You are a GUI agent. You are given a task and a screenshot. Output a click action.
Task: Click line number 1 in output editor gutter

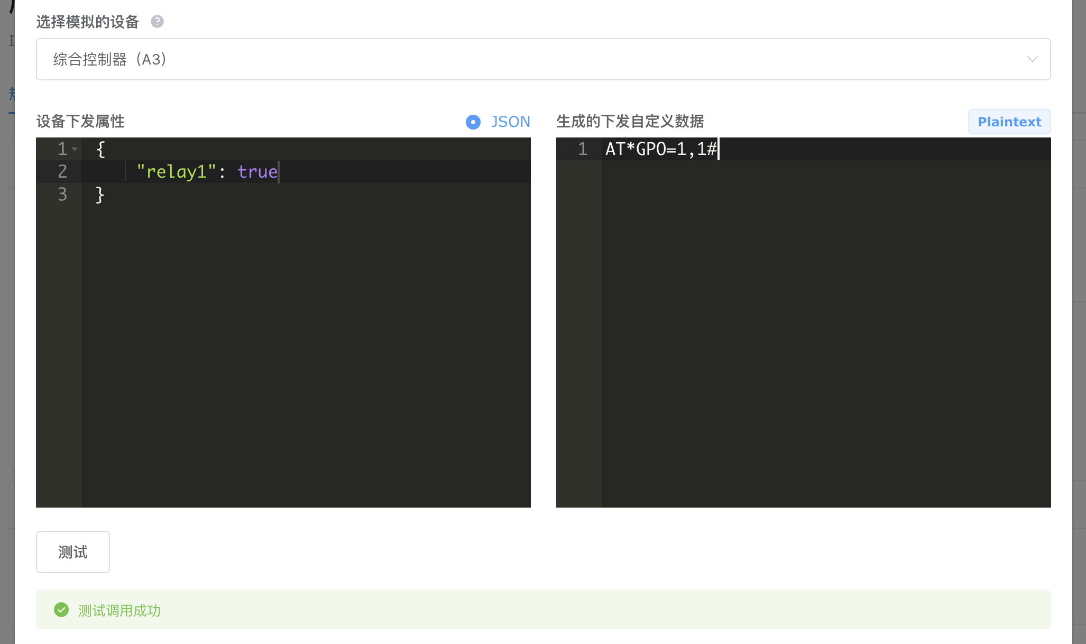[583, 149]
